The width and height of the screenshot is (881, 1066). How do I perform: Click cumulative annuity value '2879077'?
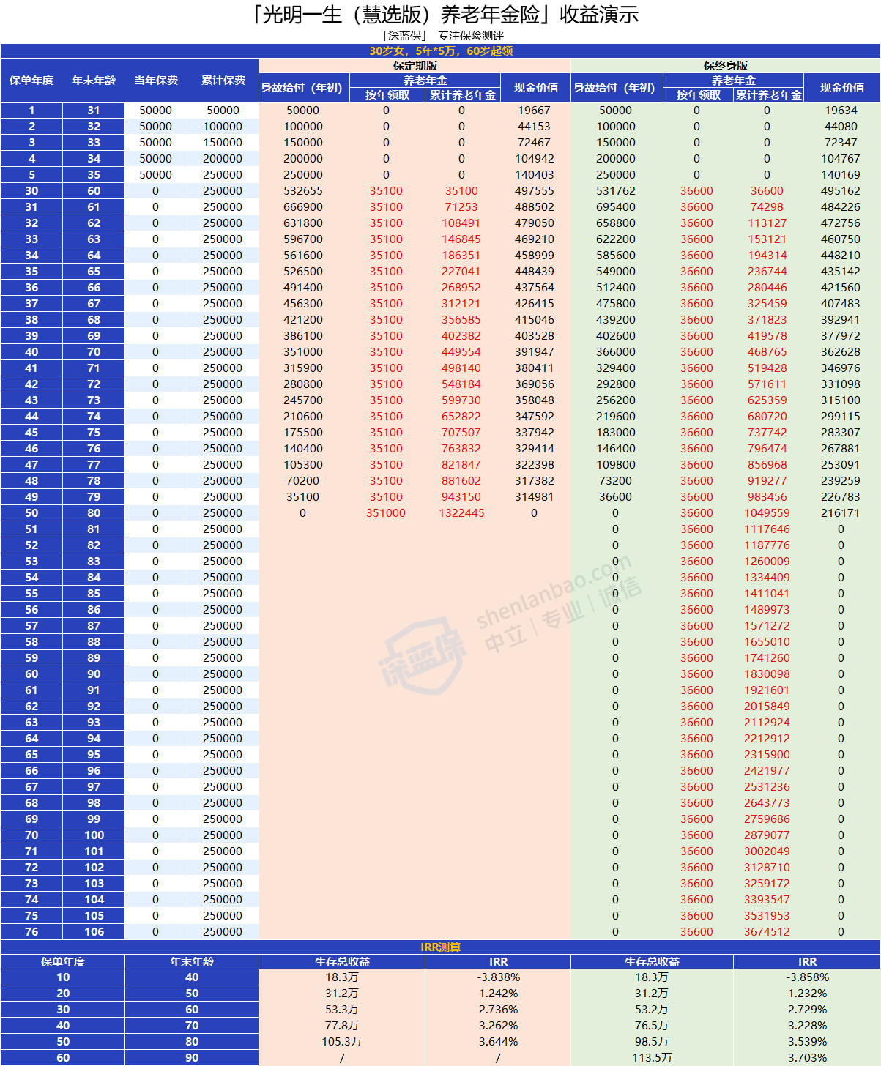click(x=767, y=835)
